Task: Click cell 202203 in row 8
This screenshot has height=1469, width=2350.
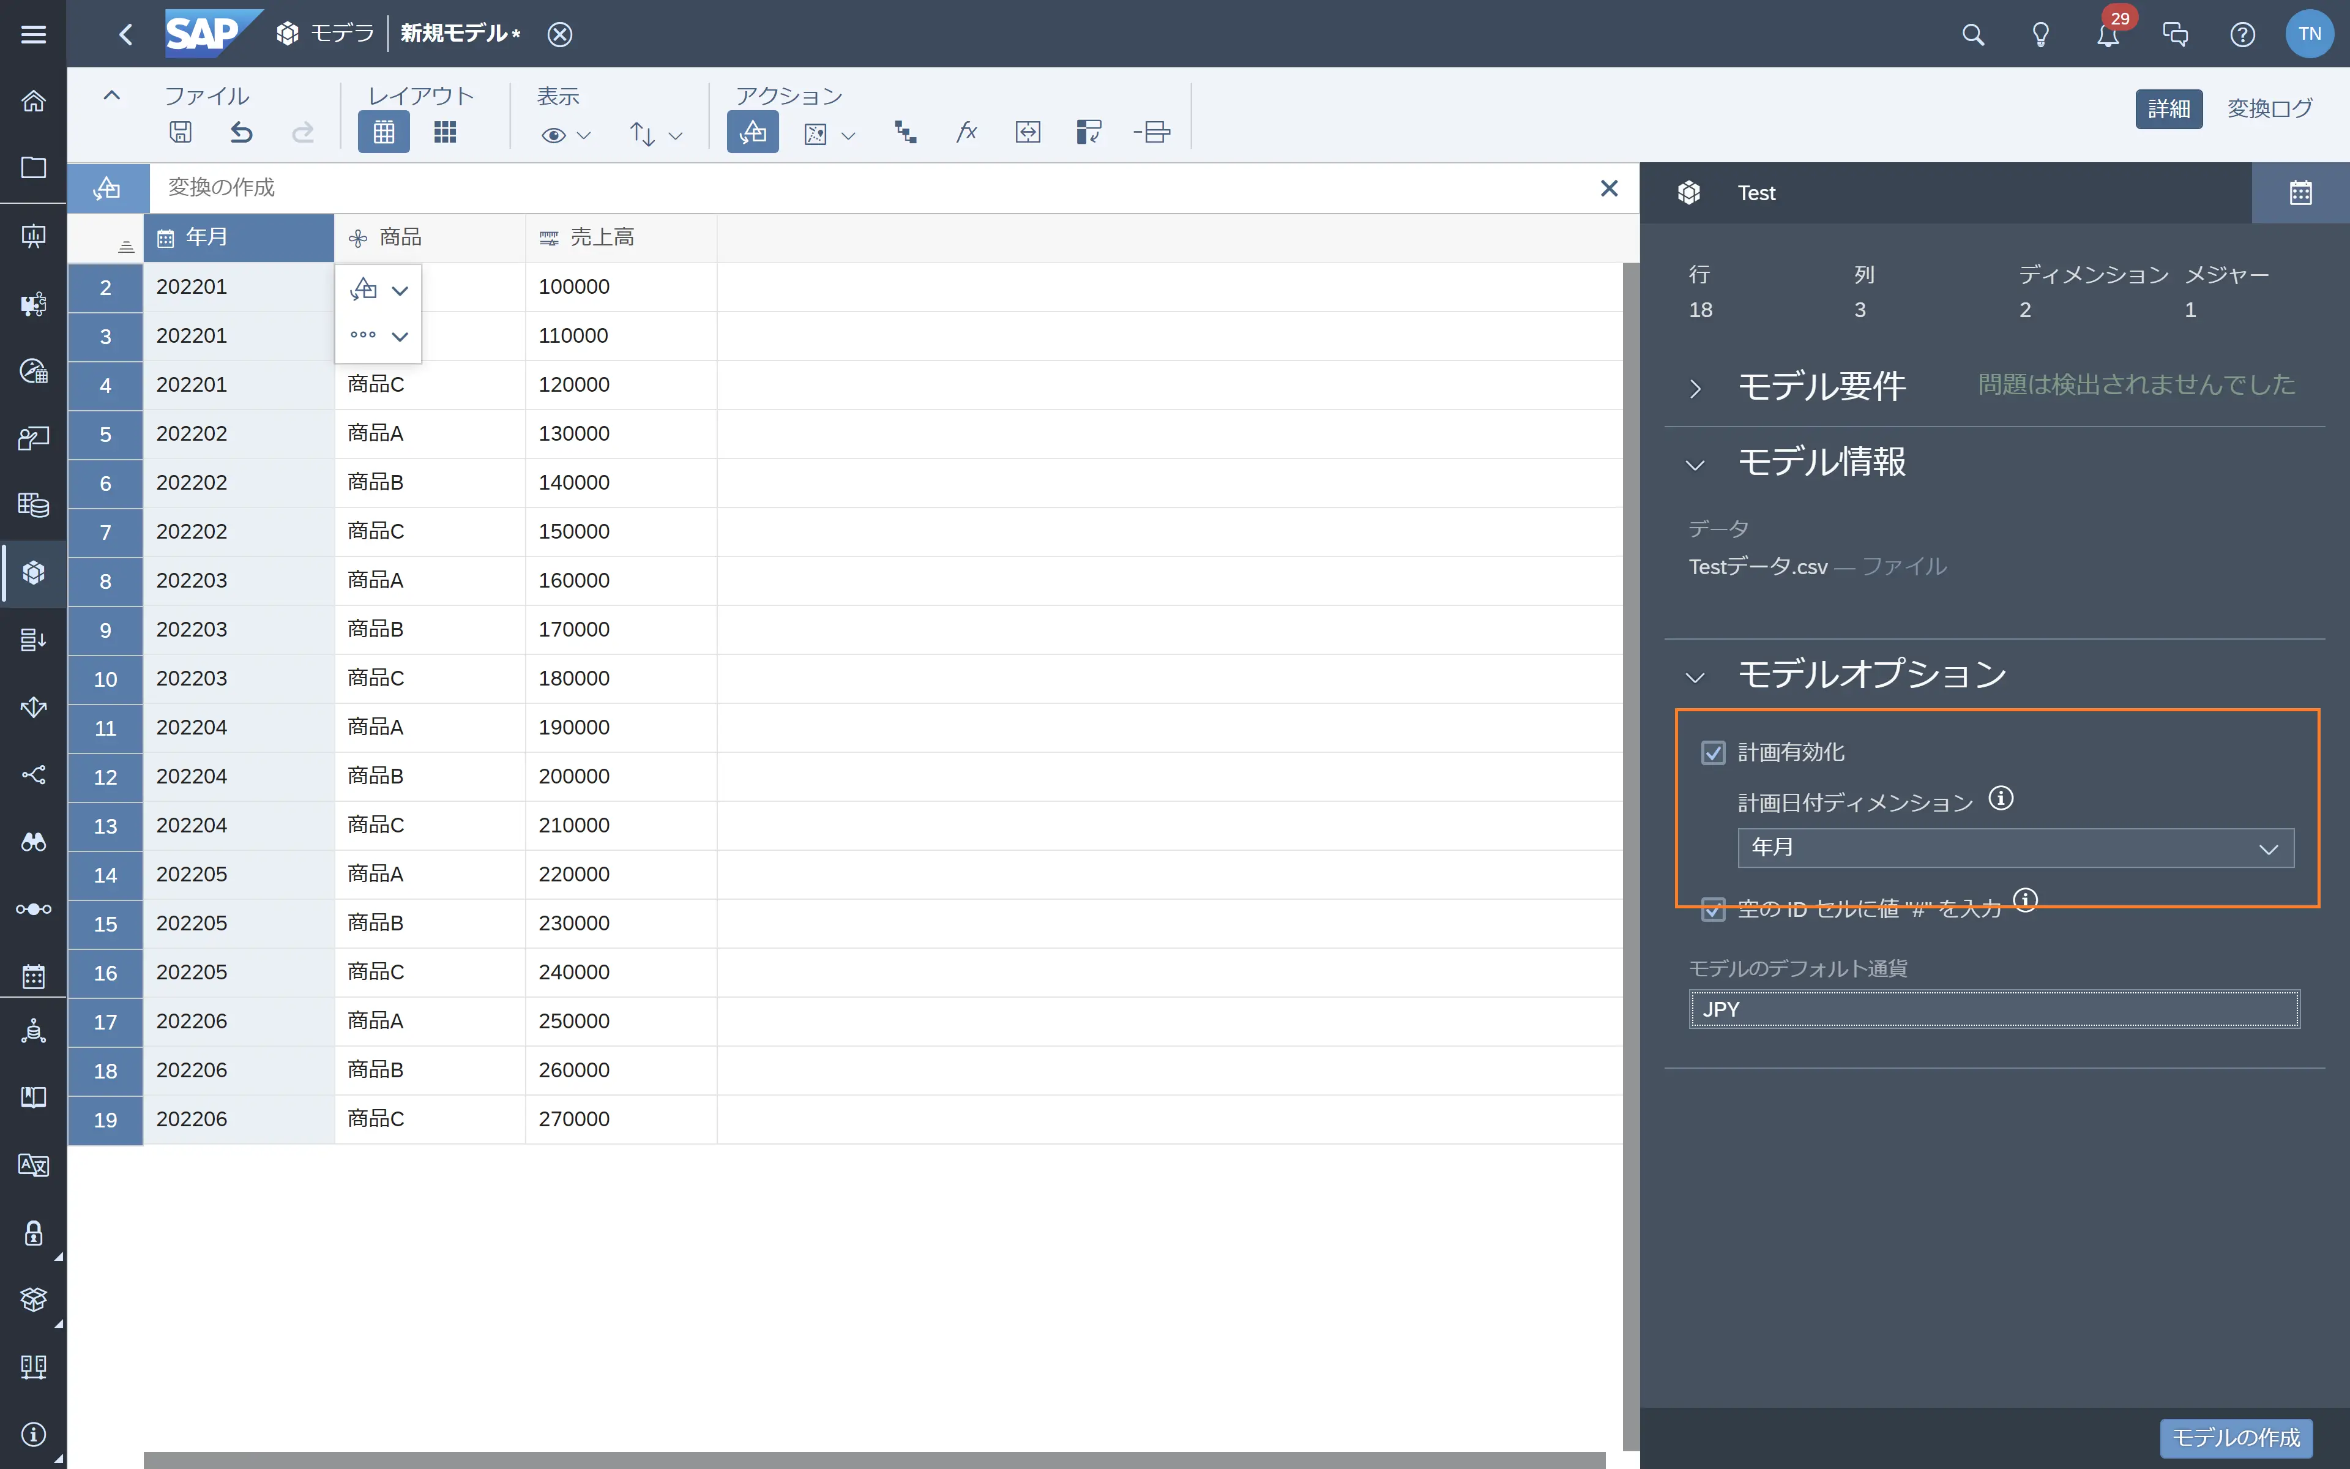Action: (x=239, y=581)
